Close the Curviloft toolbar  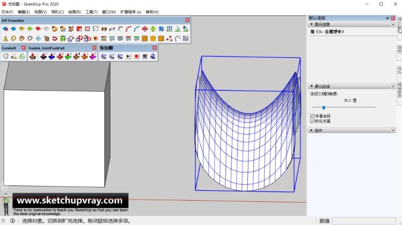24,48
